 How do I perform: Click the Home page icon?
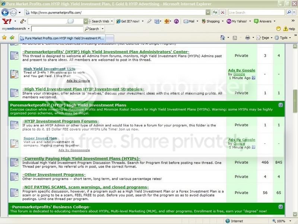tap(222, 38)
